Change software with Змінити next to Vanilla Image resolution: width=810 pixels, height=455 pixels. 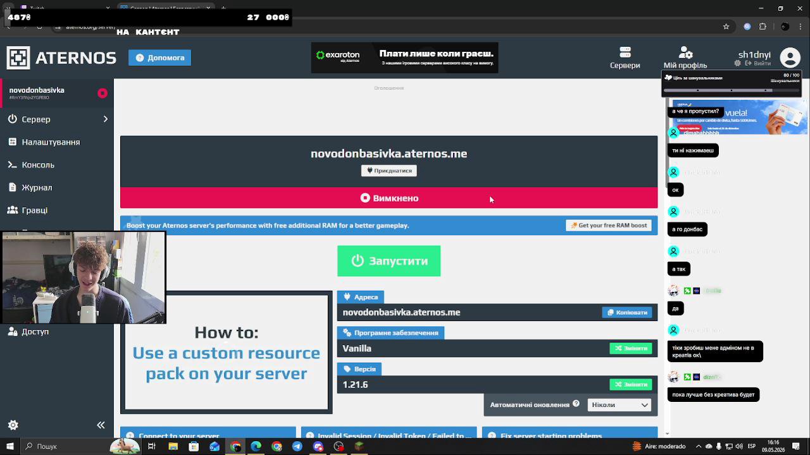point(630,348)
